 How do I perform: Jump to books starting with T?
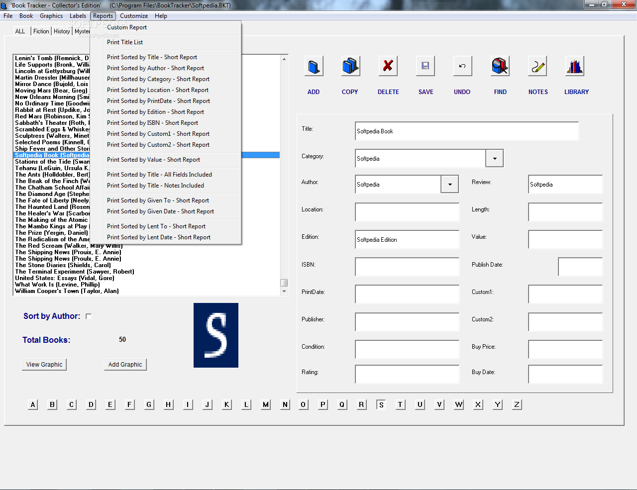[400, 404]
